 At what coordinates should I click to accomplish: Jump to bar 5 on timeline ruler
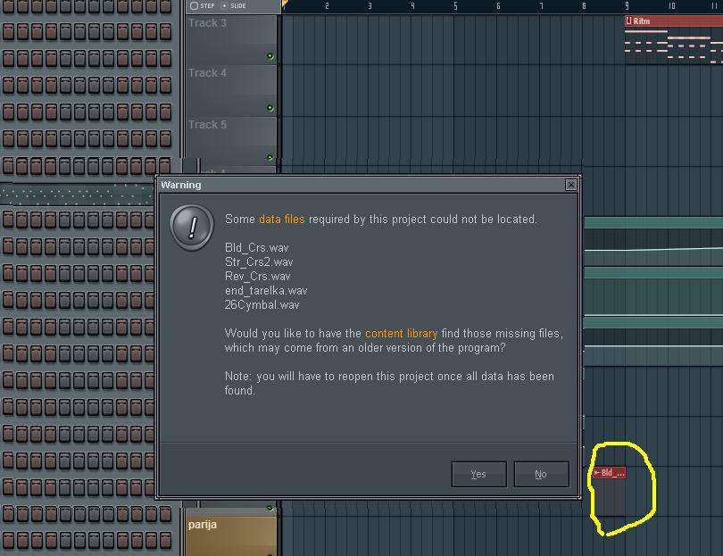pos(455,6)
